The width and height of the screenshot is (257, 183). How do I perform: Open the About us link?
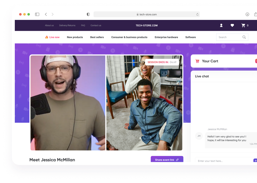[x=49, y=26]
